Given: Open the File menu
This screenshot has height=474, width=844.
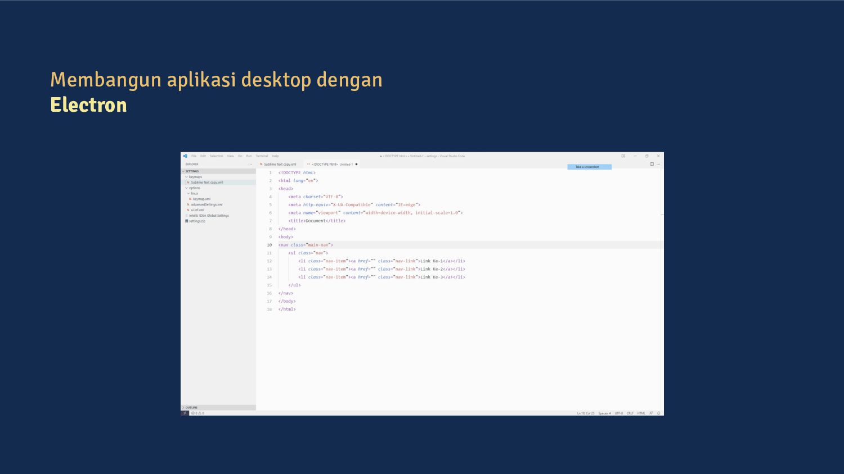Looking at the screenshot, I should (194, 156).
